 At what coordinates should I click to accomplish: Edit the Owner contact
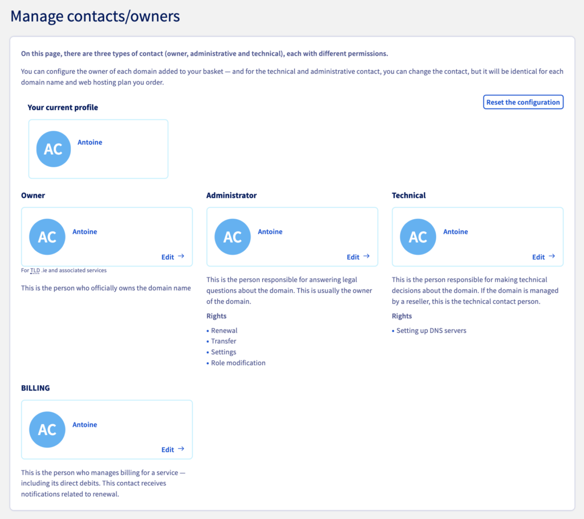(x=173, y=257)
